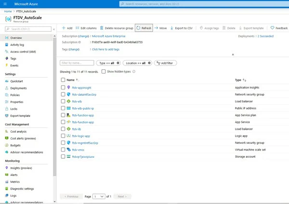
Task: Click the storage account icon for ftdvqr7jeiwspiuxw
Action: pyautogui.click(x=68, y=156)
